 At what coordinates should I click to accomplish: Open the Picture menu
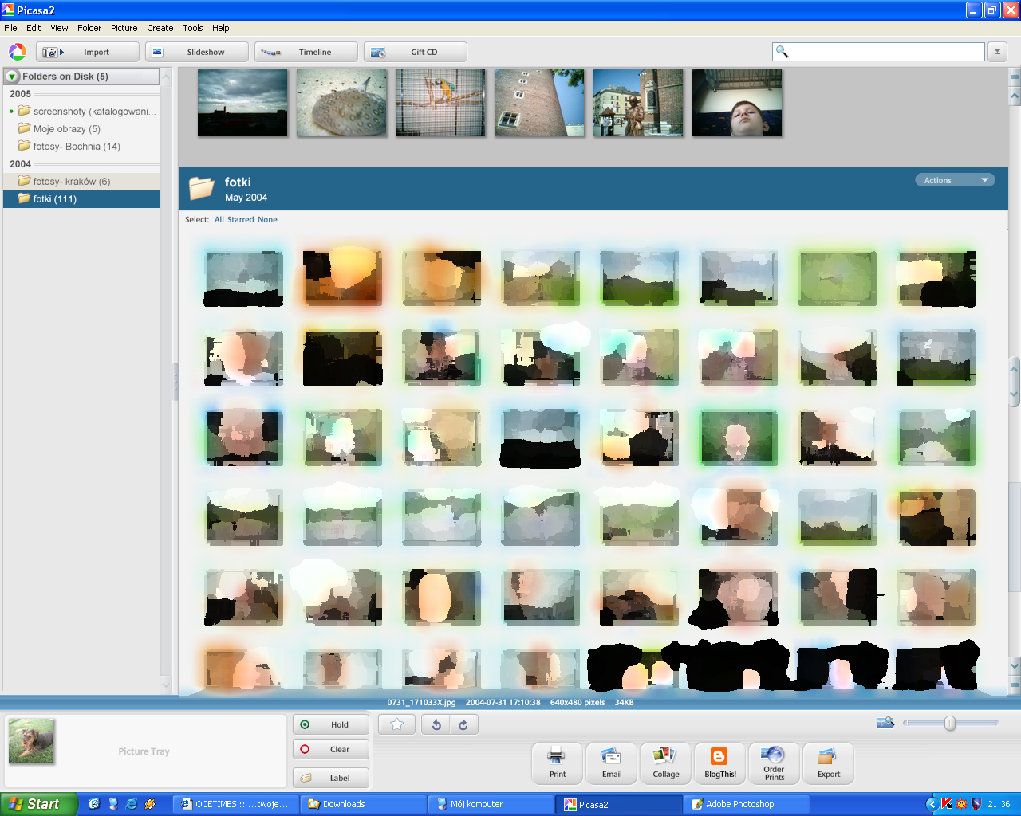pyautogui.click(x=124, y=28)
